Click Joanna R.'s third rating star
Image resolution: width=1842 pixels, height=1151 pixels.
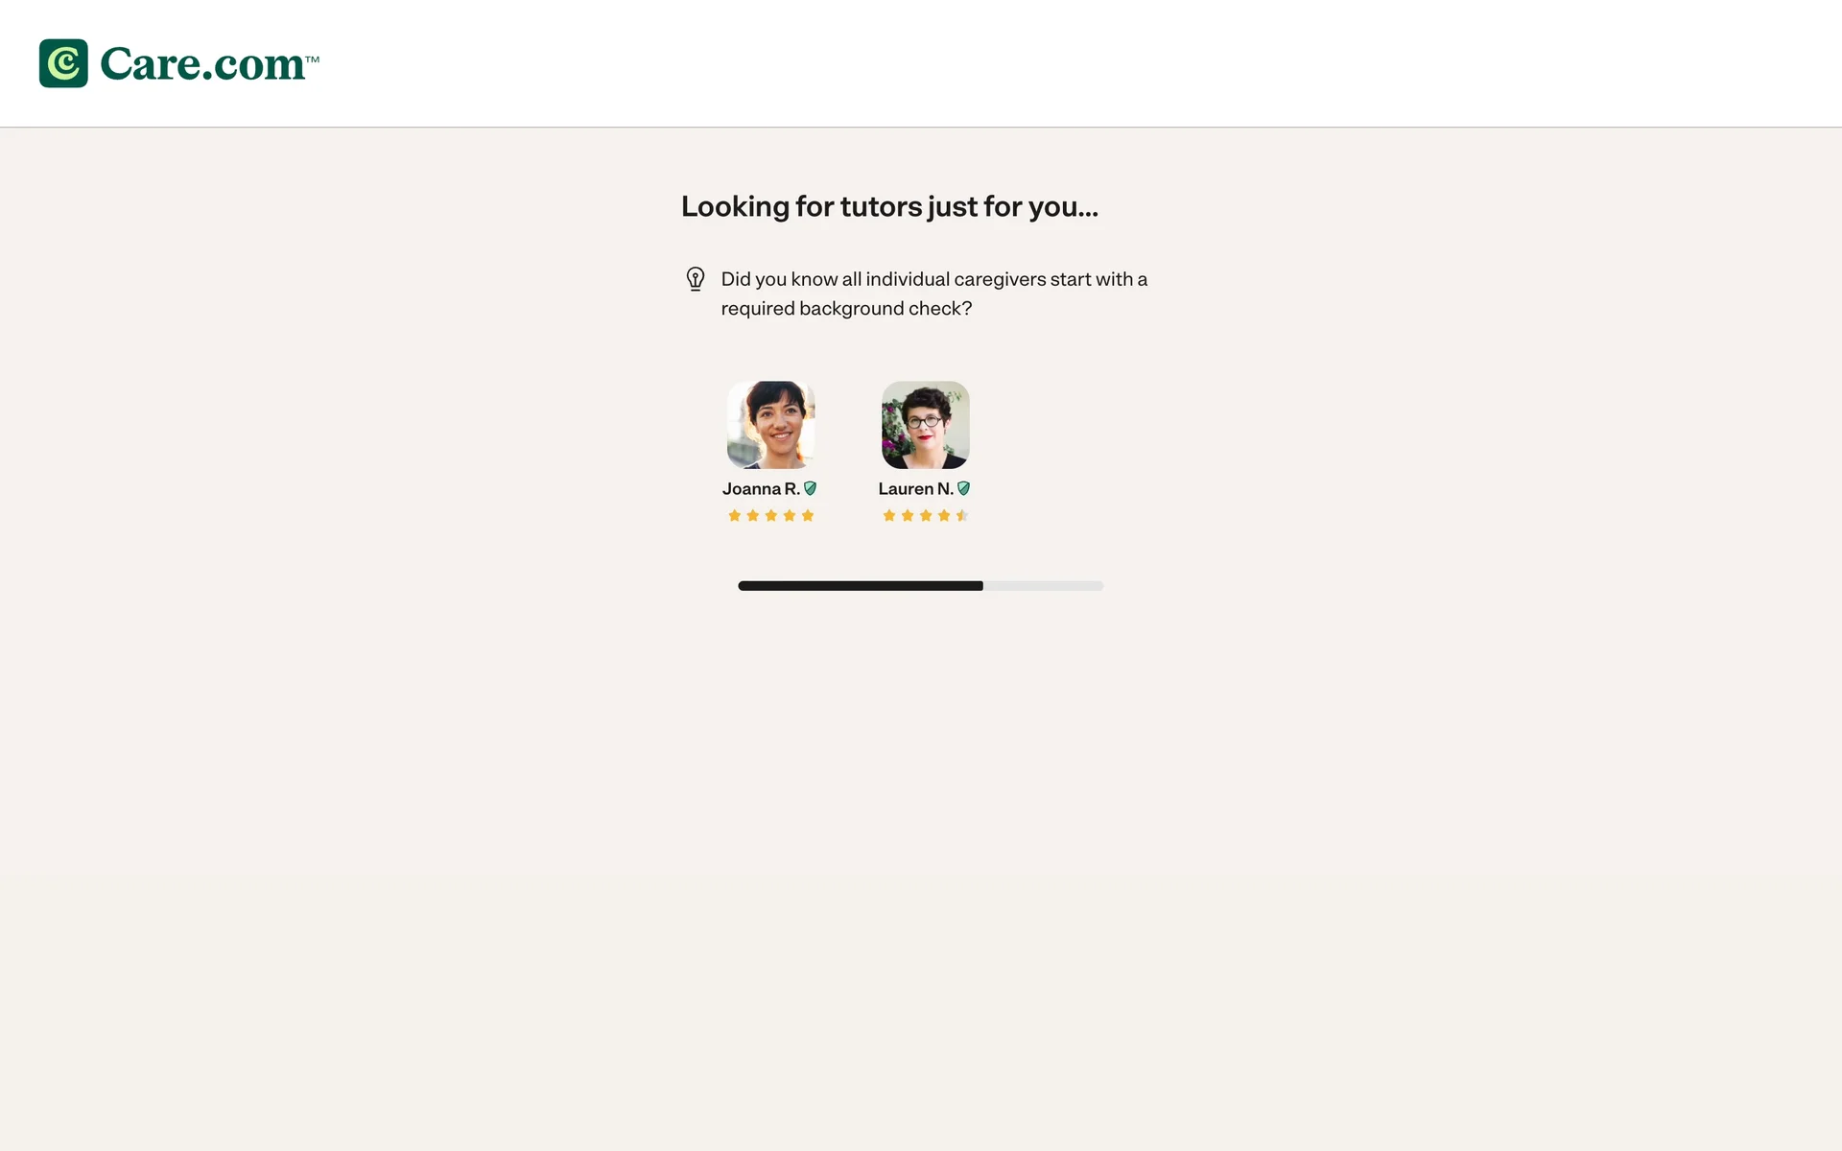click(771, 516)
